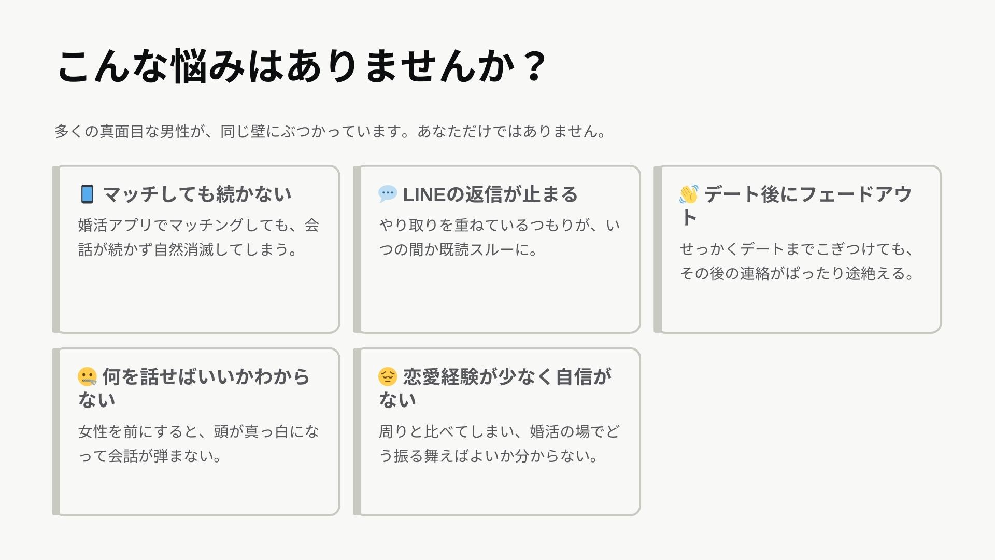Click the zipper-mouth face emoji
The width and height of the screenshot is (995, 560).
87,377
